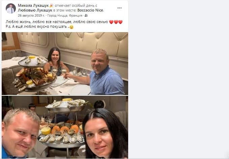The height and width of the screenshot is (159, 229).
Task: Click the middle red heart emoji
Action: tap(116, 22)
